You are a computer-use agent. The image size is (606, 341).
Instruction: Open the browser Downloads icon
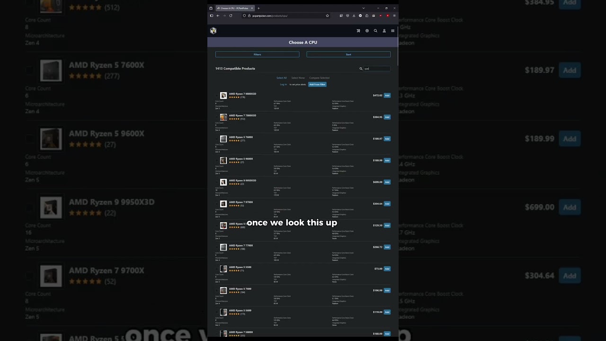pyautogui.click(x=354, y=16)
